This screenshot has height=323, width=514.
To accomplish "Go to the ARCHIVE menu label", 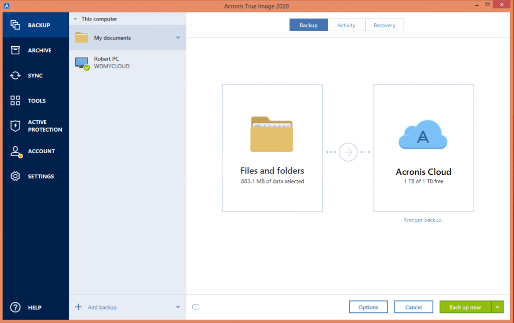I will (40, 50).
